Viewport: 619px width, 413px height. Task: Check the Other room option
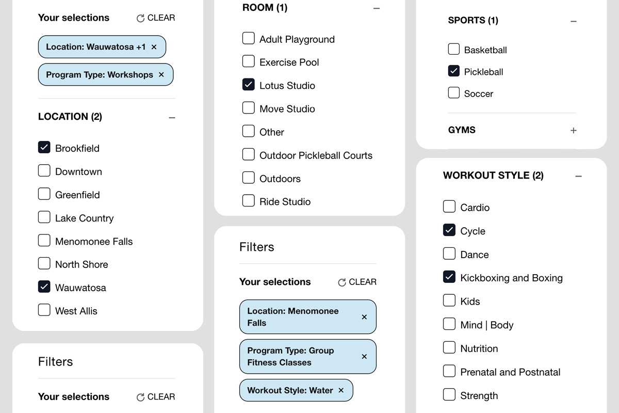pos(249,131)
